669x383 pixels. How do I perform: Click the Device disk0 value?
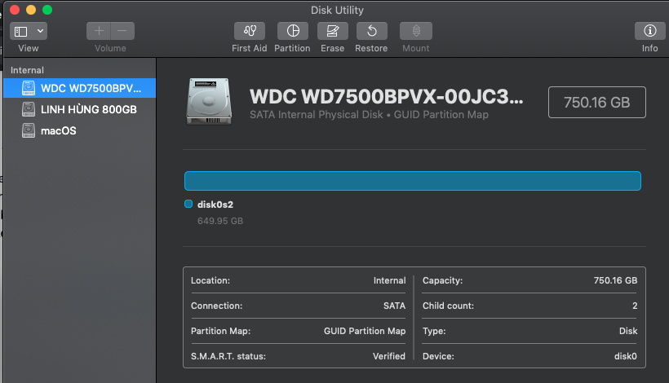[626, 356]
